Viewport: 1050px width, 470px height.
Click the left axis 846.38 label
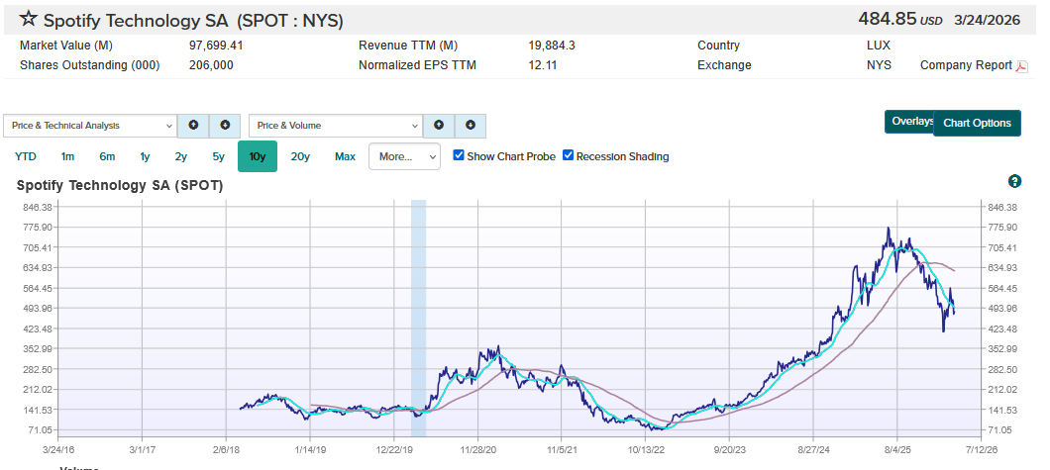click(39, 207)
